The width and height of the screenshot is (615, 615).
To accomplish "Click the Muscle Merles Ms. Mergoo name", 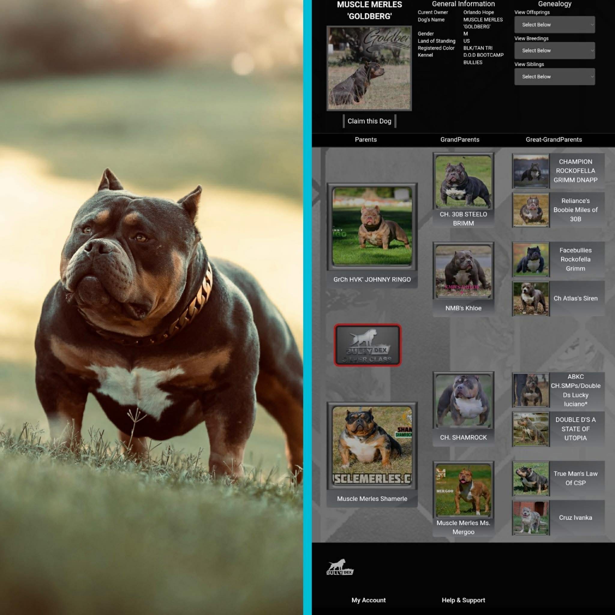I will coord(463,527).
